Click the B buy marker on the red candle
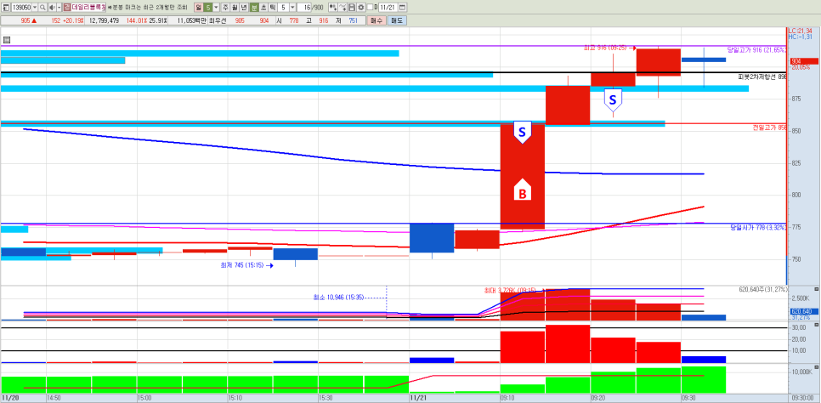The image size is (821, 403). pos(522,190)
